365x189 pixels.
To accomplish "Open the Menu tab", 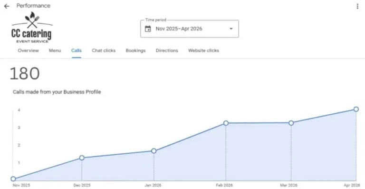I will coord(55,50).
